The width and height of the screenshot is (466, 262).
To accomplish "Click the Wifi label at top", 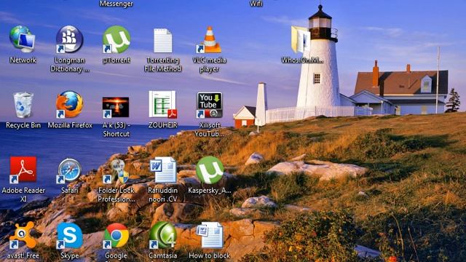I will pos(256,3).
